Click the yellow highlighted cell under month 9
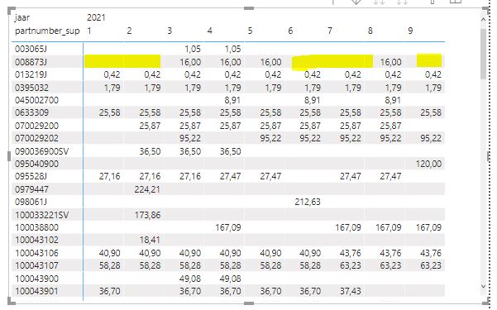The height and width of the screenshot is (310, 497). click(x=429, y=60)
